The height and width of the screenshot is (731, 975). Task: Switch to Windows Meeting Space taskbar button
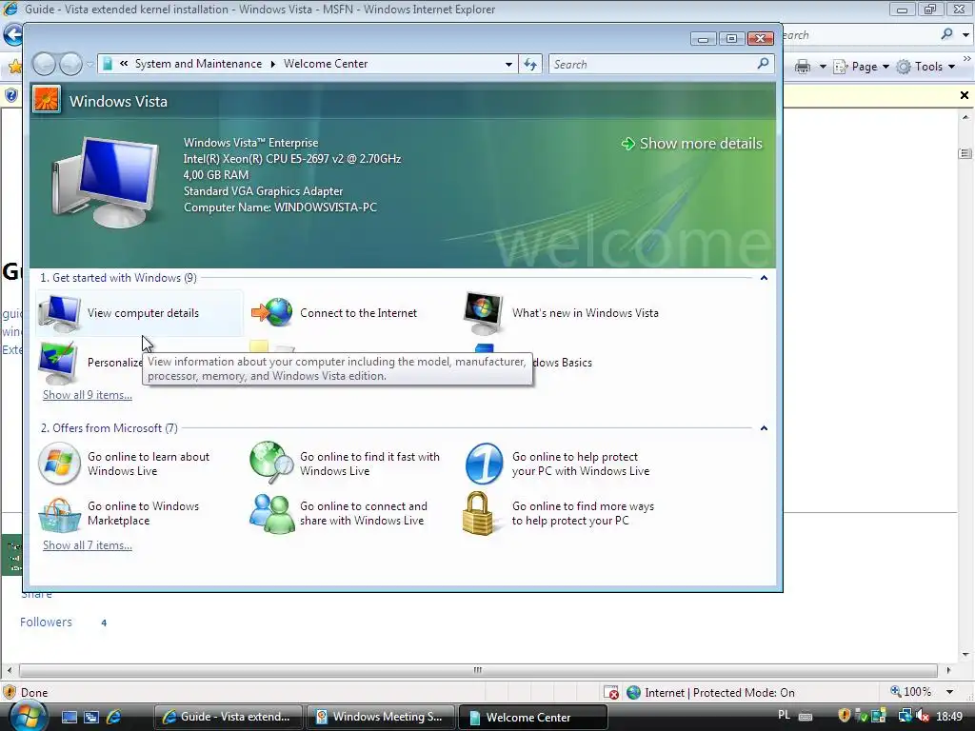381,717
